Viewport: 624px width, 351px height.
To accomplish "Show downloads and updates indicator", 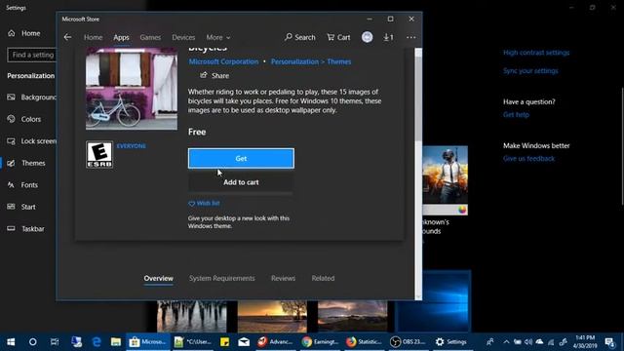I will click(388, 37).
